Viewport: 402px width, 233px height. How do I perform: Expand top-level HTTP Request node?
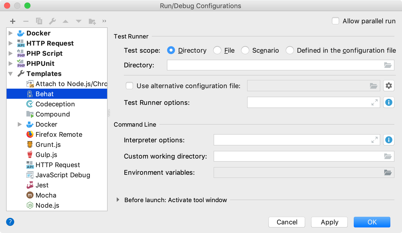tap(10, 43)
